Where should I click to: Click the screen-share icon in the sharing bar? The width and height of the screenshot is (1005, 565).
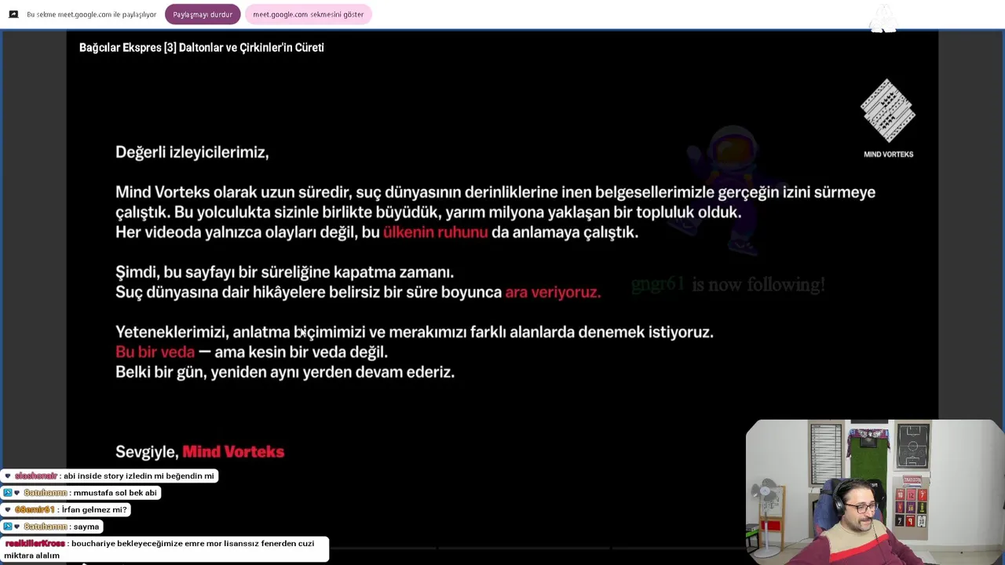[13, 14]
